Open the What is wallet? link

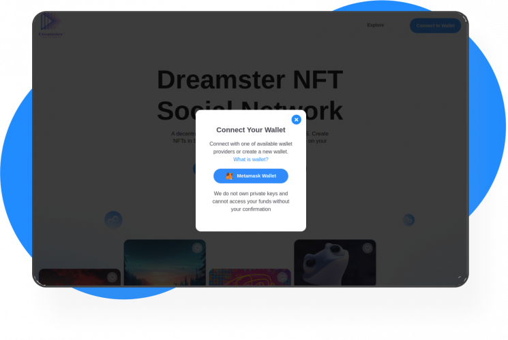(x=251, y=159)
